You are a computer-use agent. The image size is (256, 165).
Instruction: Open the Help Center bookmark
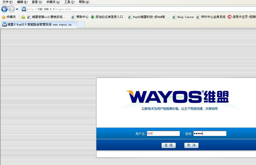tap(183, 17)
